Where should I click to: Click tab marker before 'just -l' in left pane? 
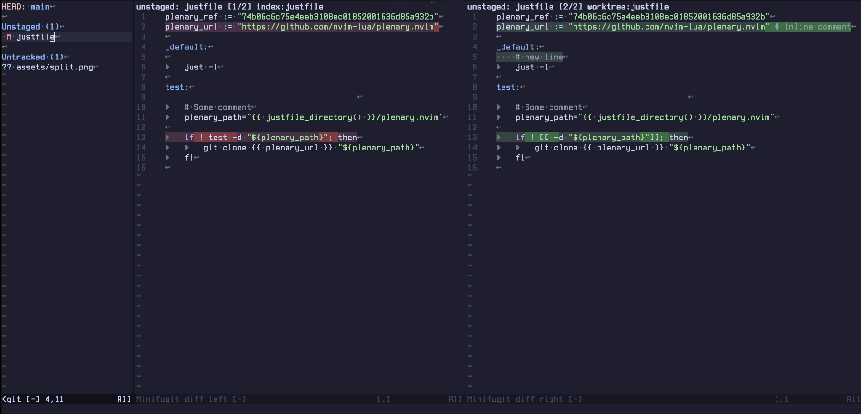point(167,67)
